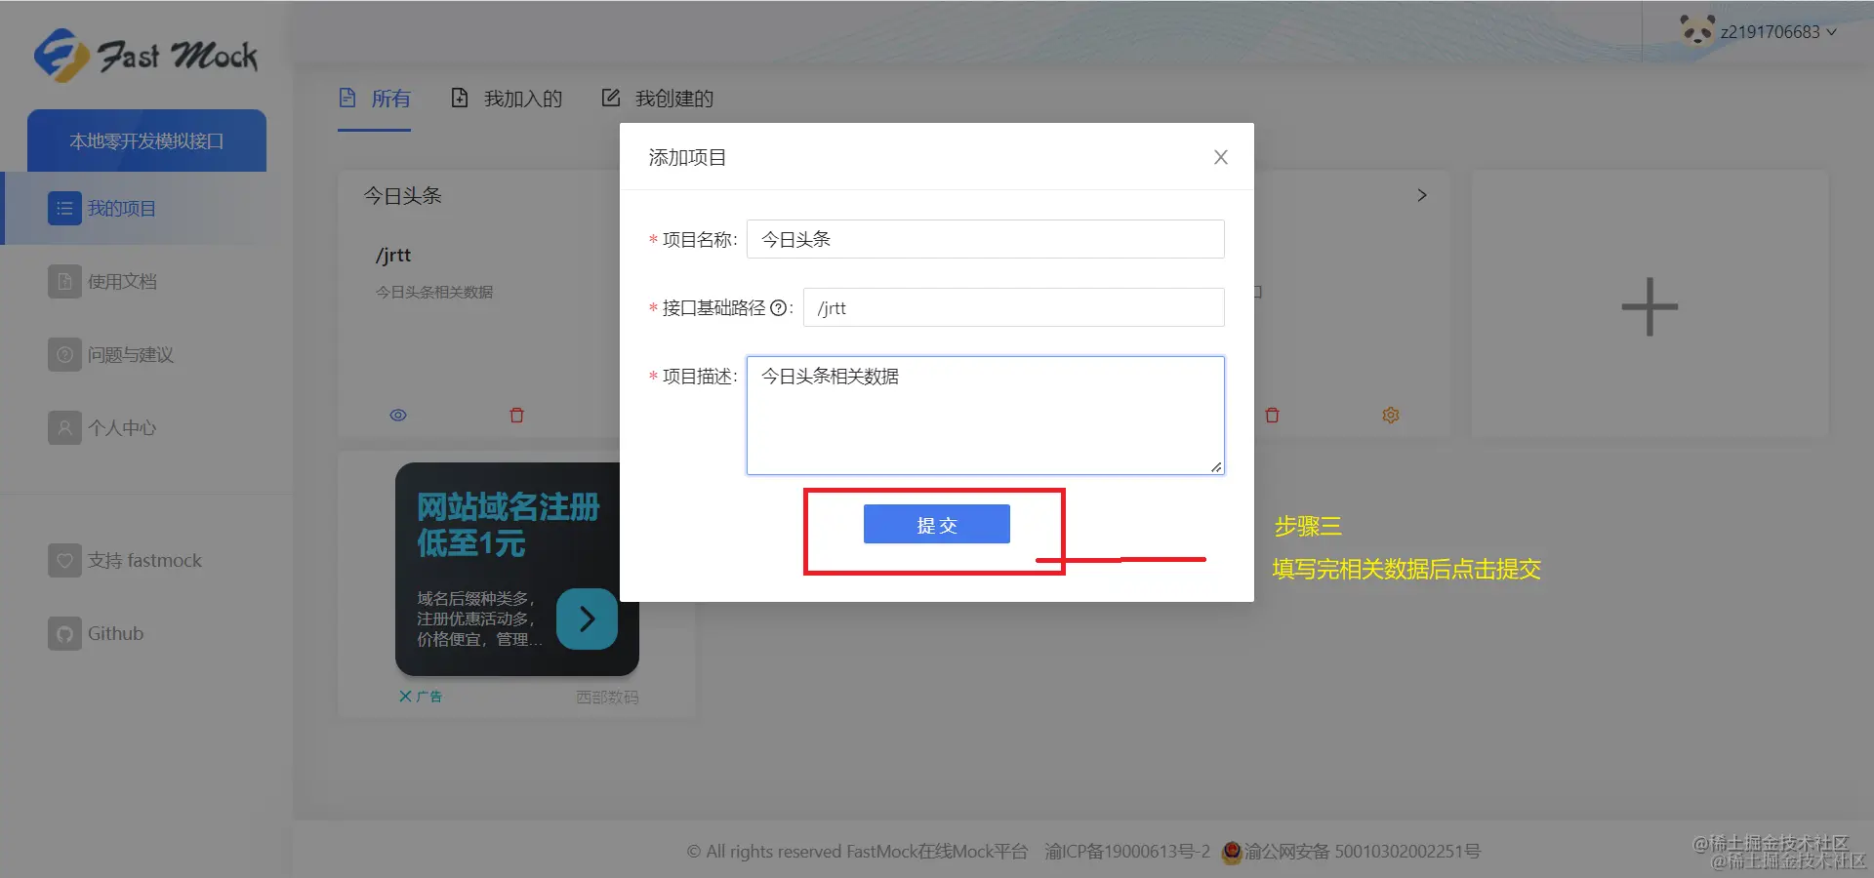Open Github link in sidebar
Viewport: 1874px width, 878px height.
[x=115, y=633]
